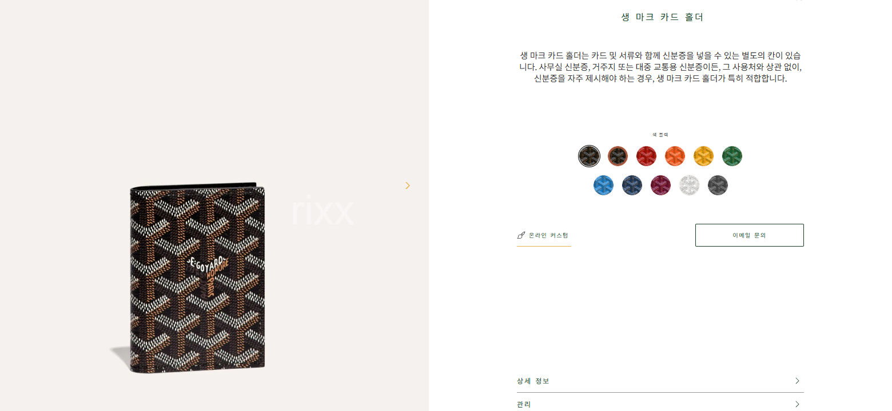The height and width of the screenshot is (411, 892).
Task: Expand the 관리 section chevron
Action: pos(797,404)
